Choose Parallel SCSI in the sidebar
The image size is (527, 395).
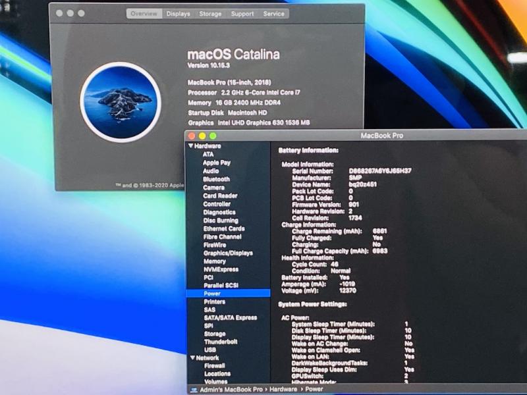coord(221,285)
